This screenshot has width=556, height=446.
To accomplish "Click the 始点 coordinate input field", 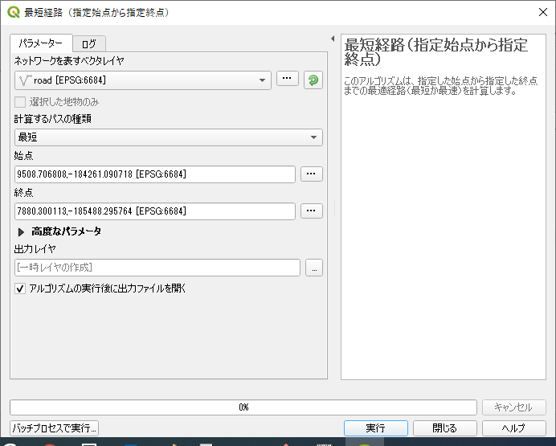I will (x=155, y=174).
